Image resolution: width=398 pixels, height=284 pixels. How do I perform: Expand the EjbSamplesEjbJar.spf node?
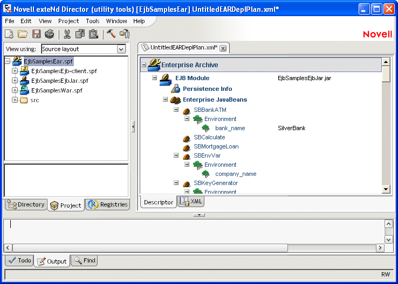pyautogui.click(x=15, y=81)
